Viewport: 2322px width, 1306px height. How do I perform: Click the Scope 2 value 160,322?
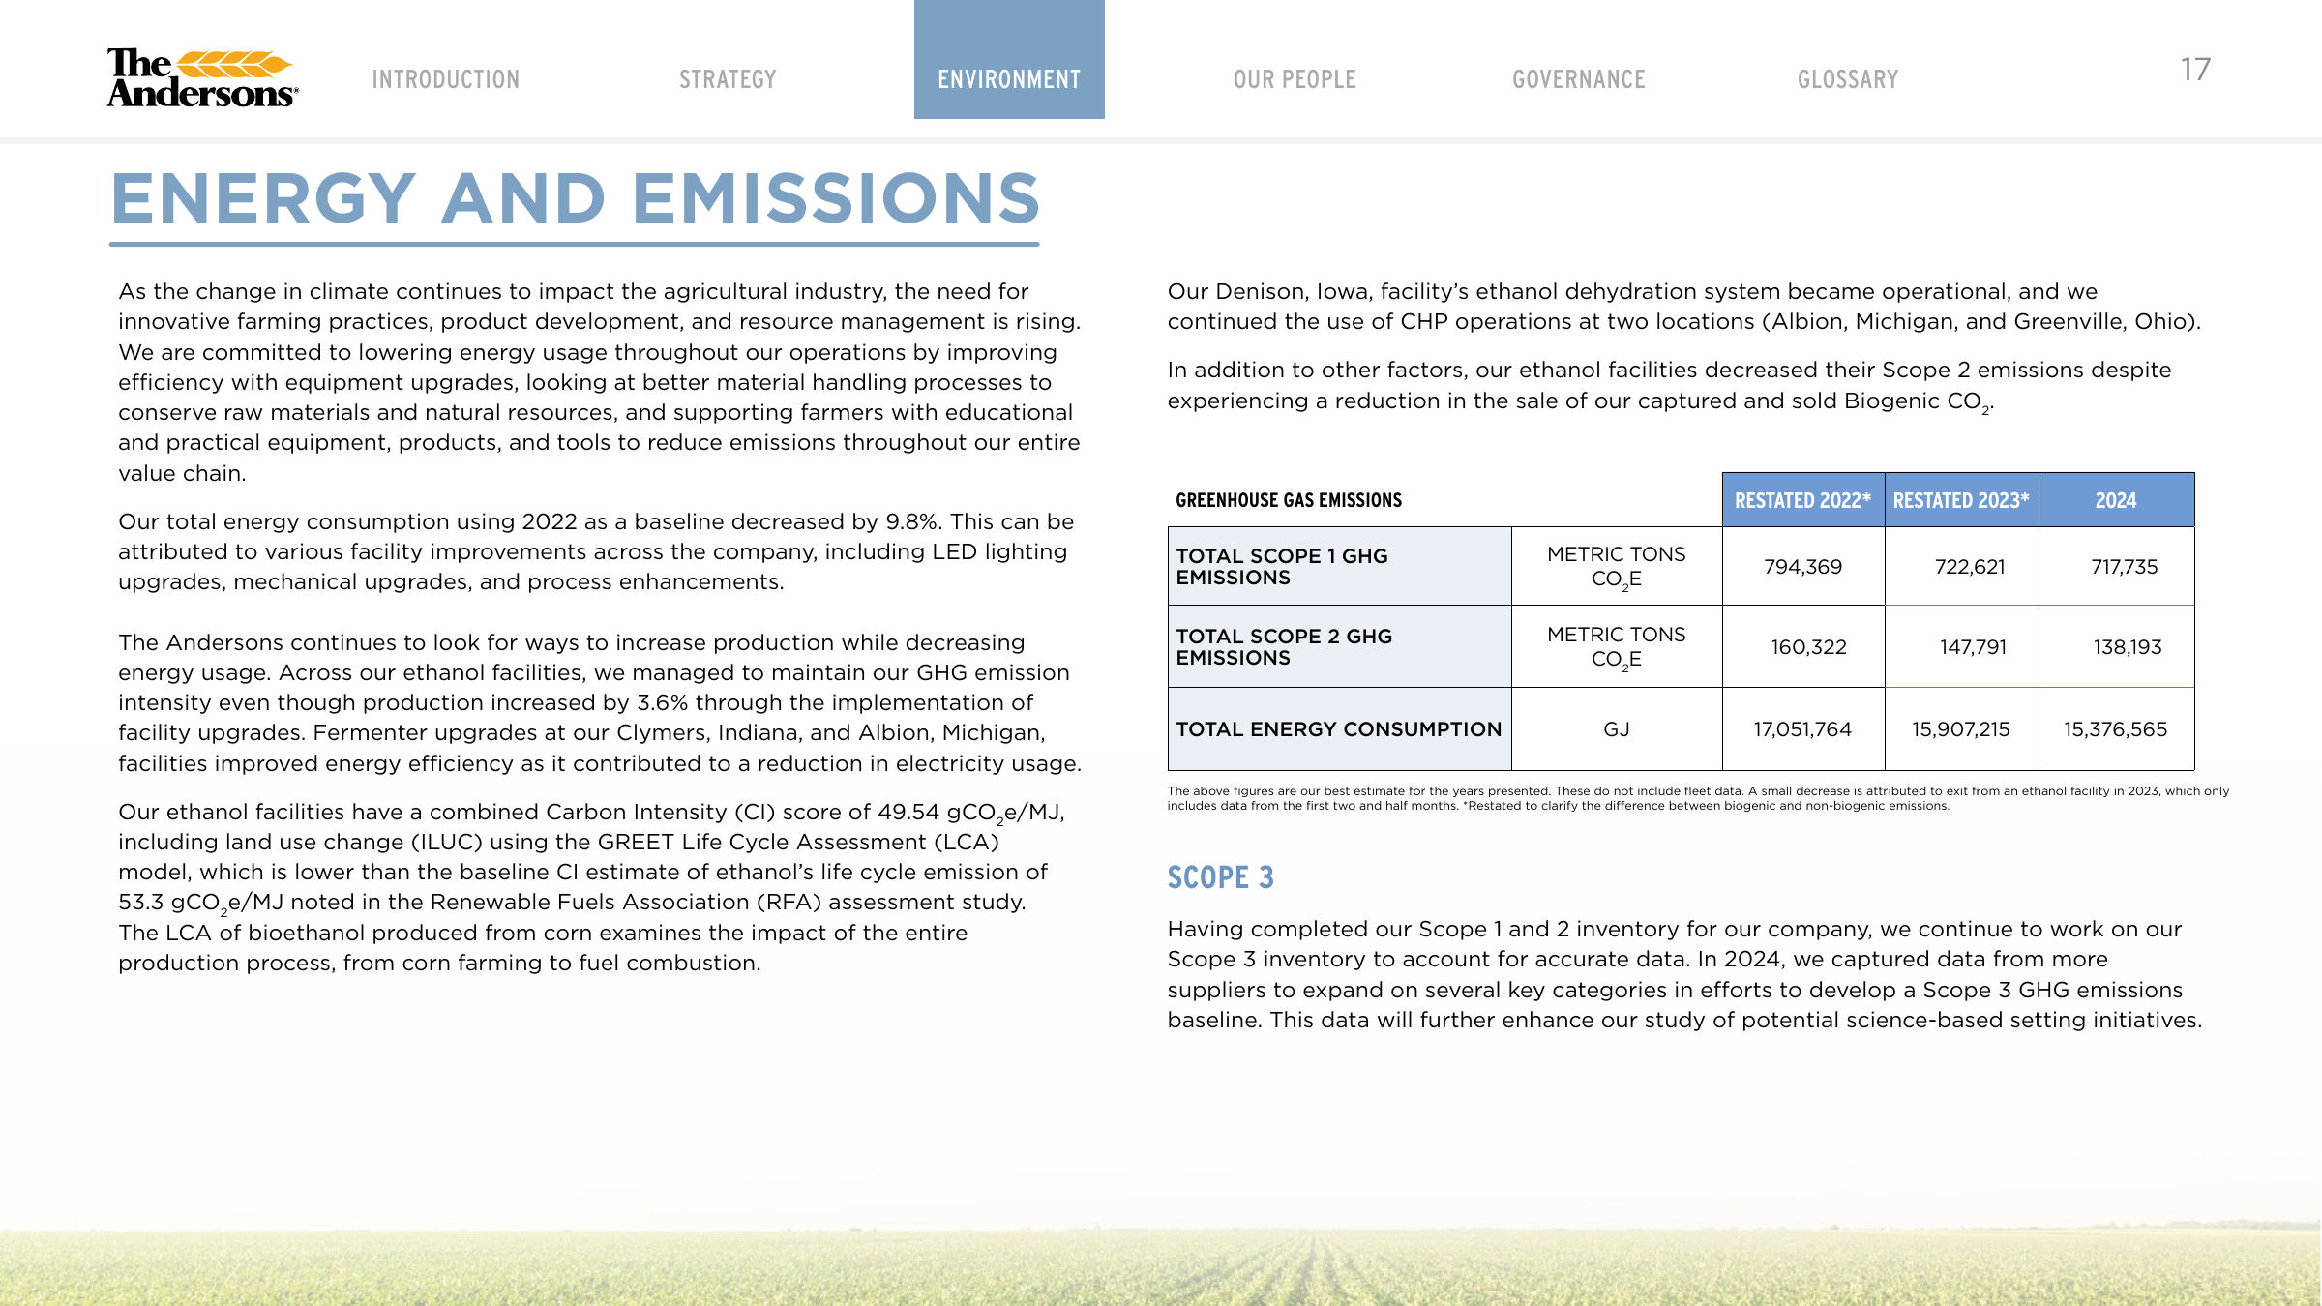[1808, 647]
